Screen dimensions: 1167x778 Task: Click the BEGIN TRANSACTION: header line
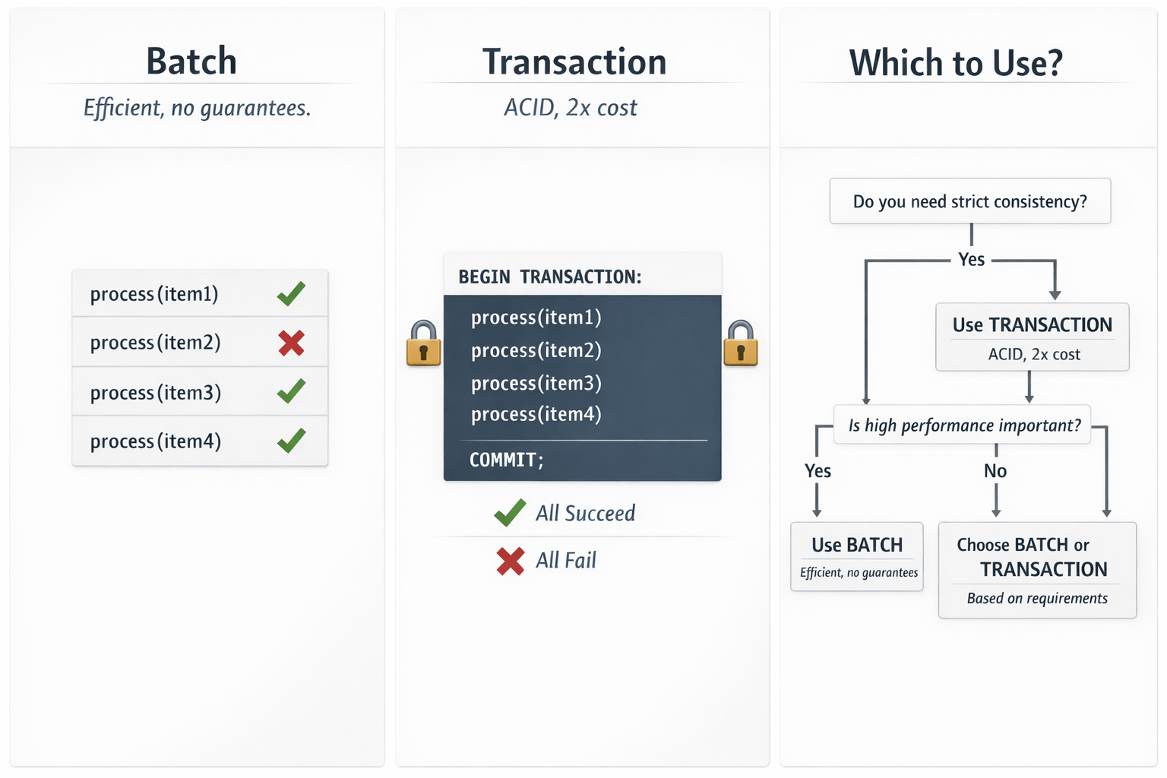pyautogui.click(x=550, y=277)
